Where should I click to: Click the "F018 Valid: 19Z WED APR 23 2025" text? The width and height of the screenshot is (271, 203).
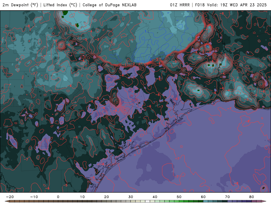click(231, 5)
